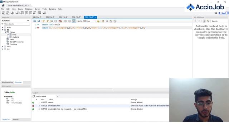Select the failed create table hello row
The width and height of the screenshot is (229, 129).
pos(101,106)
